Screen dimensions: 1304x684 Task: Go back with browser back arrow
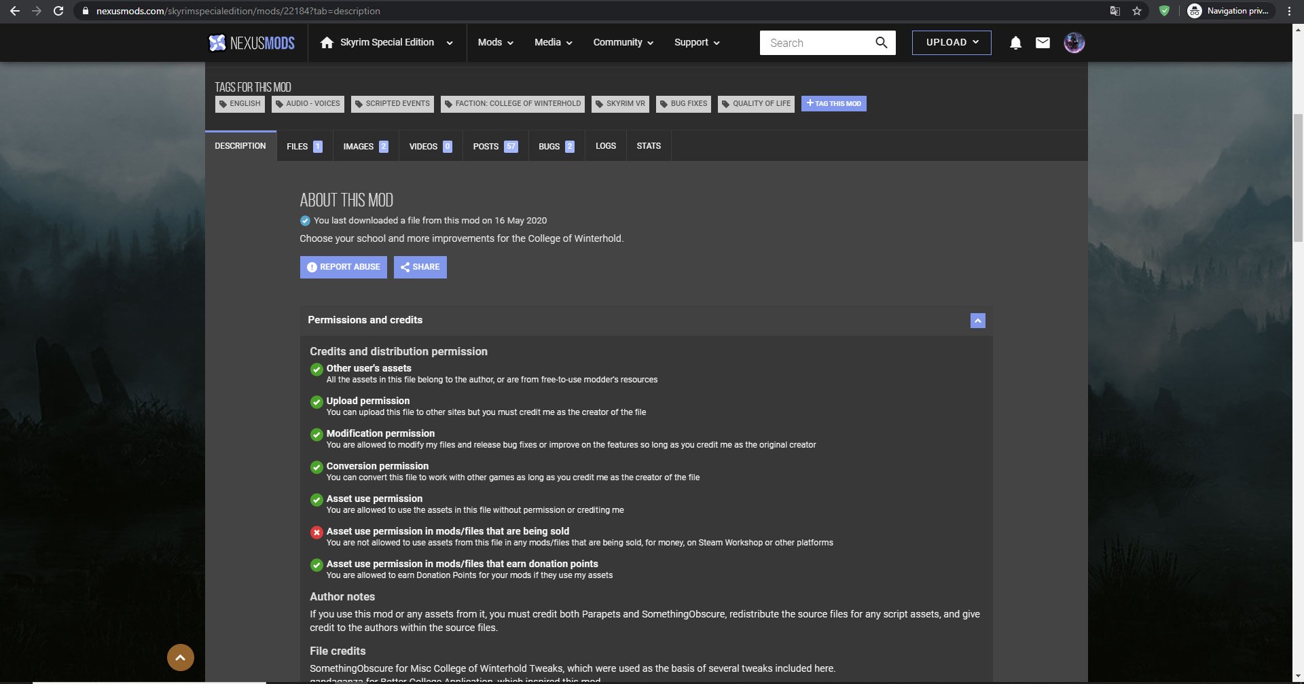pyautogui.click(x=14, y=11)
